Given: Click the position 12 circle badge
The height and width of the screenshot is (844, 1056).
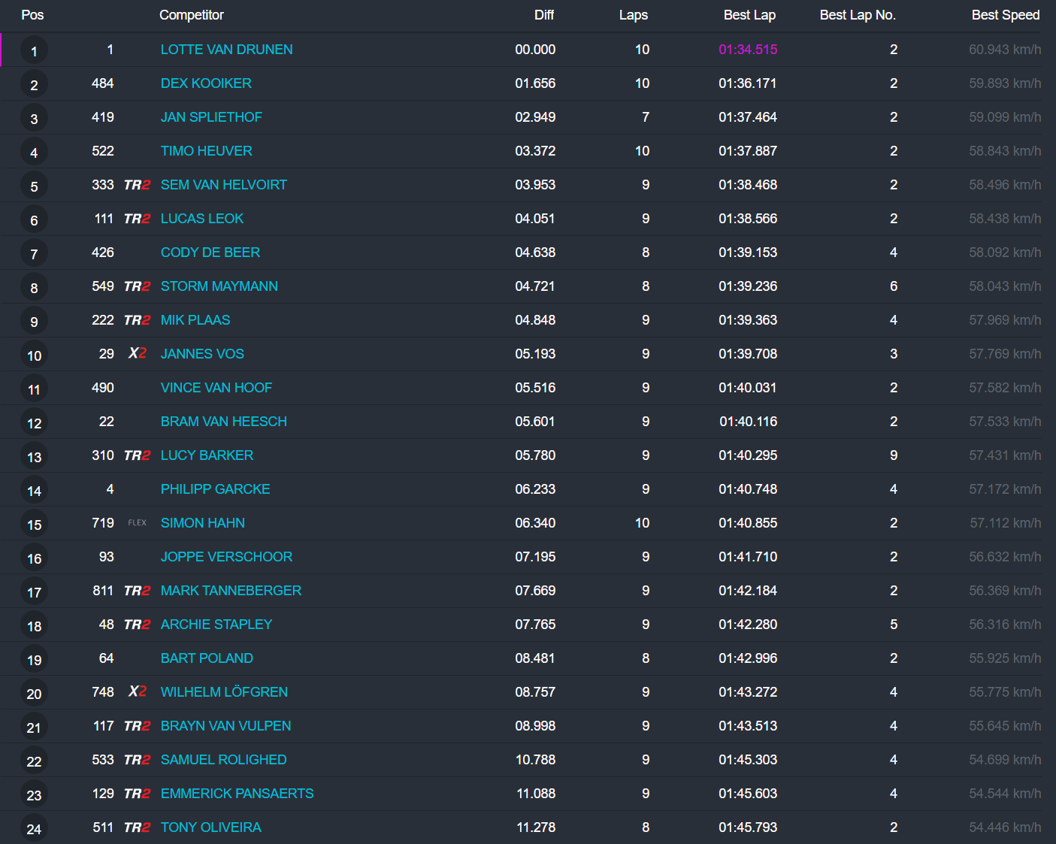Looking at the screenshot, I should pyautogui.click(x=34, y=423).
